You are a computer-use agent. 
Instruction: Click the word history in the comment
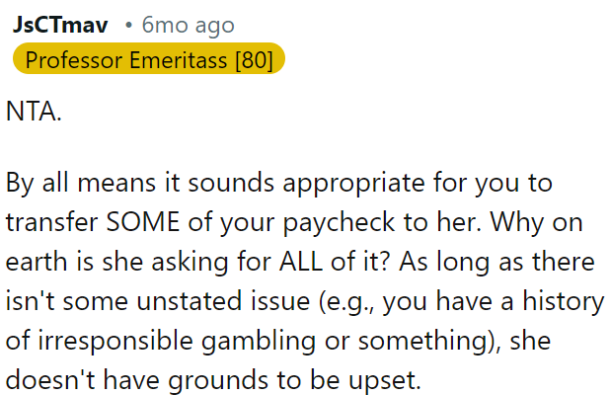click(x=563, y=302)
